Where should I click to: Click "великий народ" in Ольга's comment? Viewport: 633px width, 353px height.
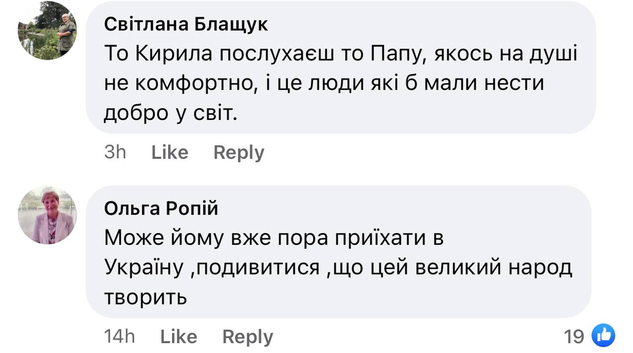pos(493,268)
